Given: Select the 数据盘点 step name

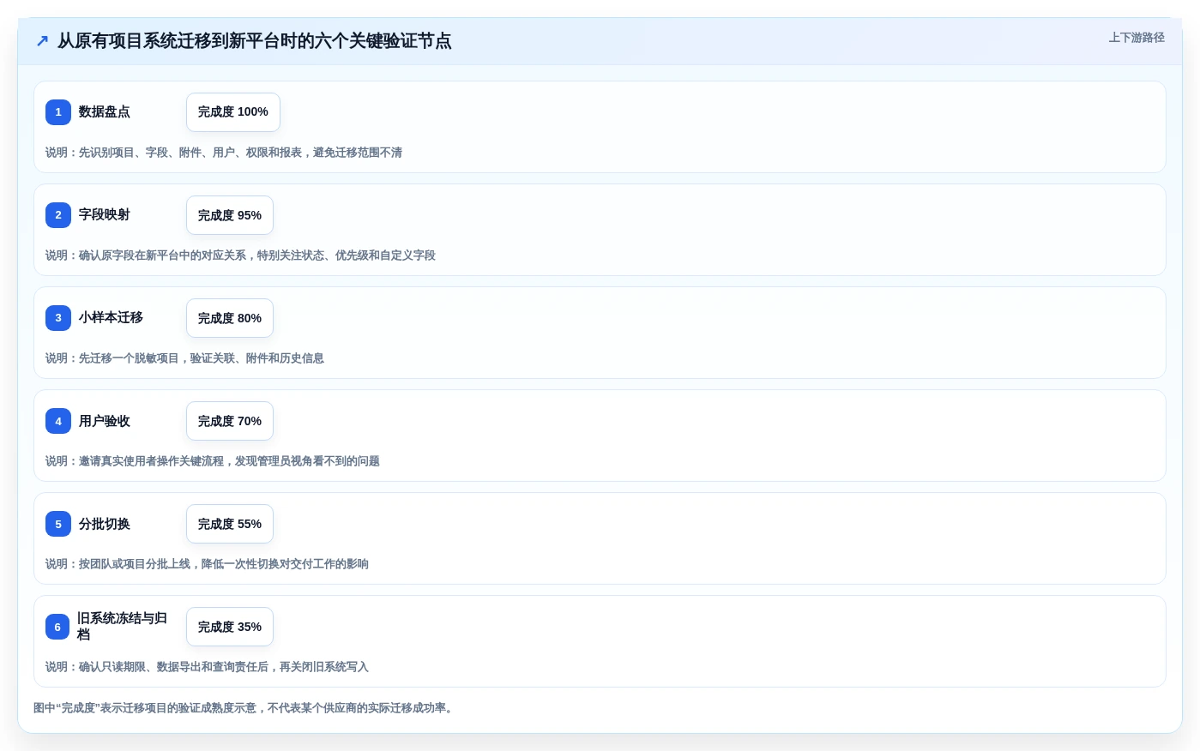Looking at the screenshot, I should [x=105, y=112].
